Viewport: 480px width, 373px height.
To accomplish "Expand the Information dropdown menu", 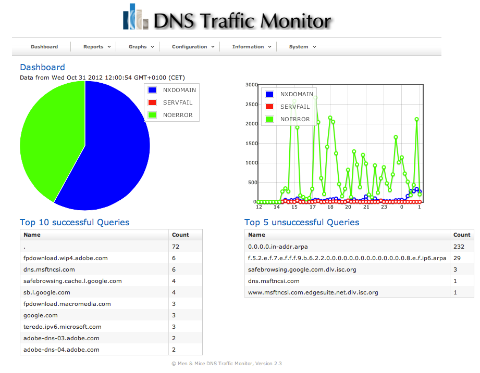I will pyautogui.click(x=251, y=47).
